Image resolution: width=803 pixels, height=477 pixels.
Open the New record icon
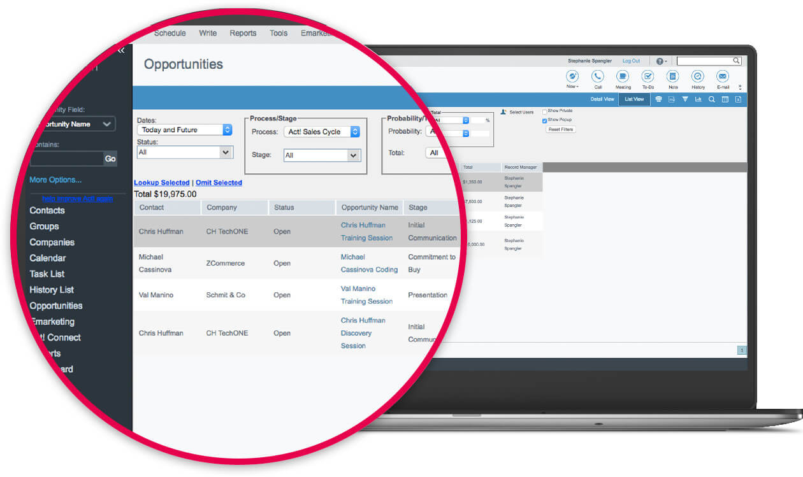pos(572,76)
